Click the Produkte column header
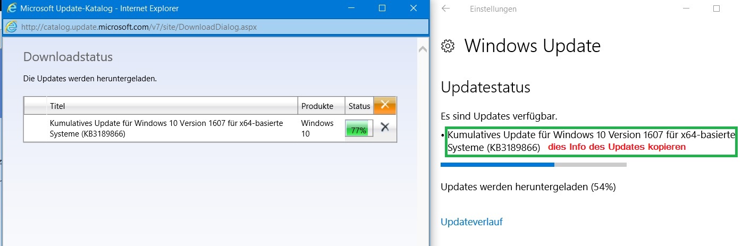 pos(321,106)
